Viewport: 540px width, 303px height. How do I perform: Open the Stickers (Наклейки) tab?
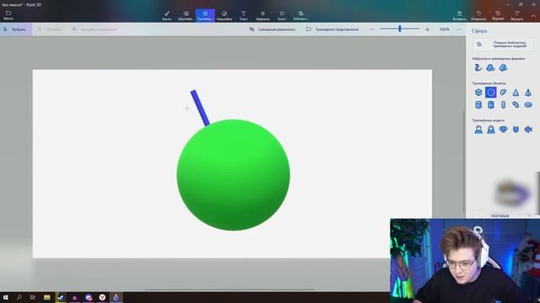224,15
